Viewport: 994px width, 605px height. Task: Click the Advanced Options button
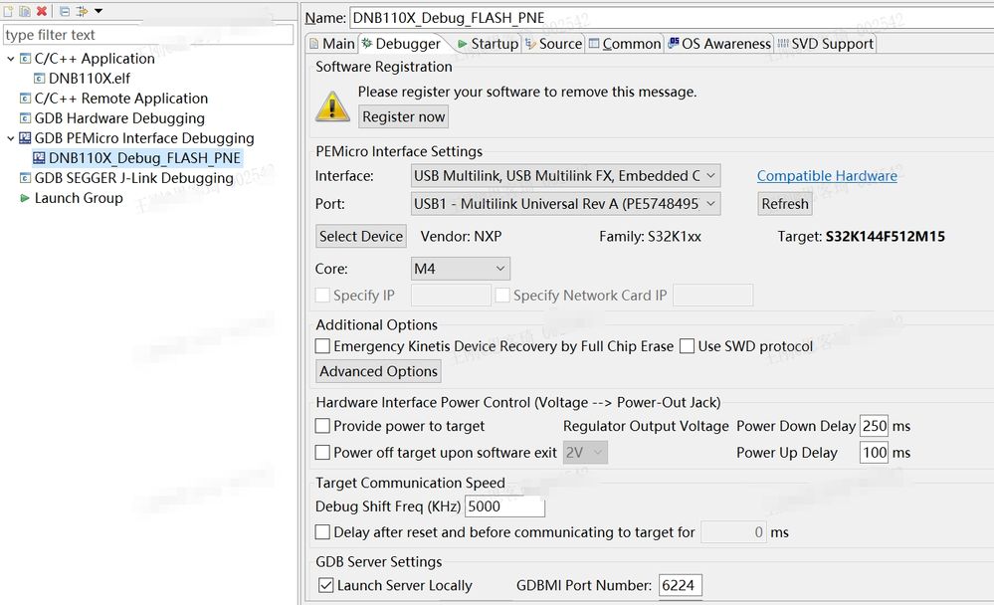point(378,371)
